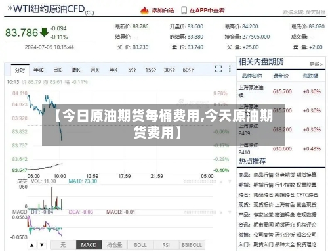Click the down arrow below the MACD chart
The width and height of the screenshot is (328, 251).
(42, 245)
